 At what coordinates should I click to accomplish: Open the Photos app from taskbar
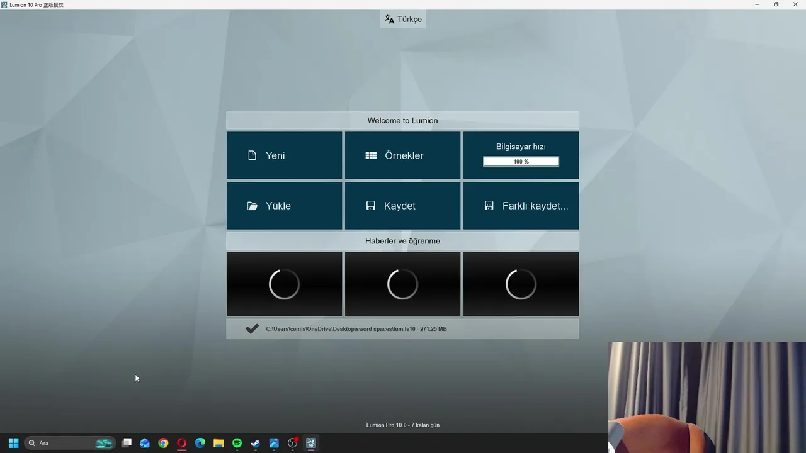click(x=274, y=443)
